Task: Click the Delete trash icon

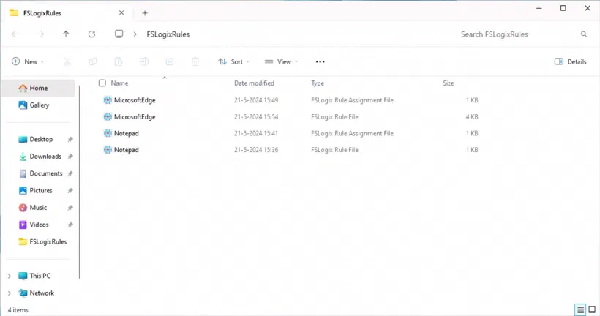Action: tap(195, 61)
